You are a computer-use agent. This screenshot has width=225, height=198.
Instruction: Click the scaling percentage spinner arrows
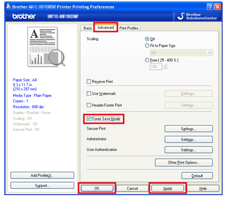point(165,66)
